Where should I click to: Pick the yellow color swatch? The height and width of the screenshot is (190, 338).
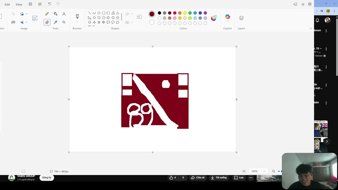[185, 13]
